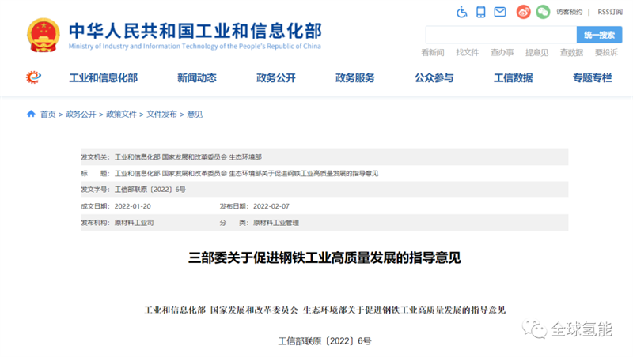This screenshot has width=633, height=357.
Task: Open the Weibo icon
Action: pyautogui.click(x=523, y=12)
